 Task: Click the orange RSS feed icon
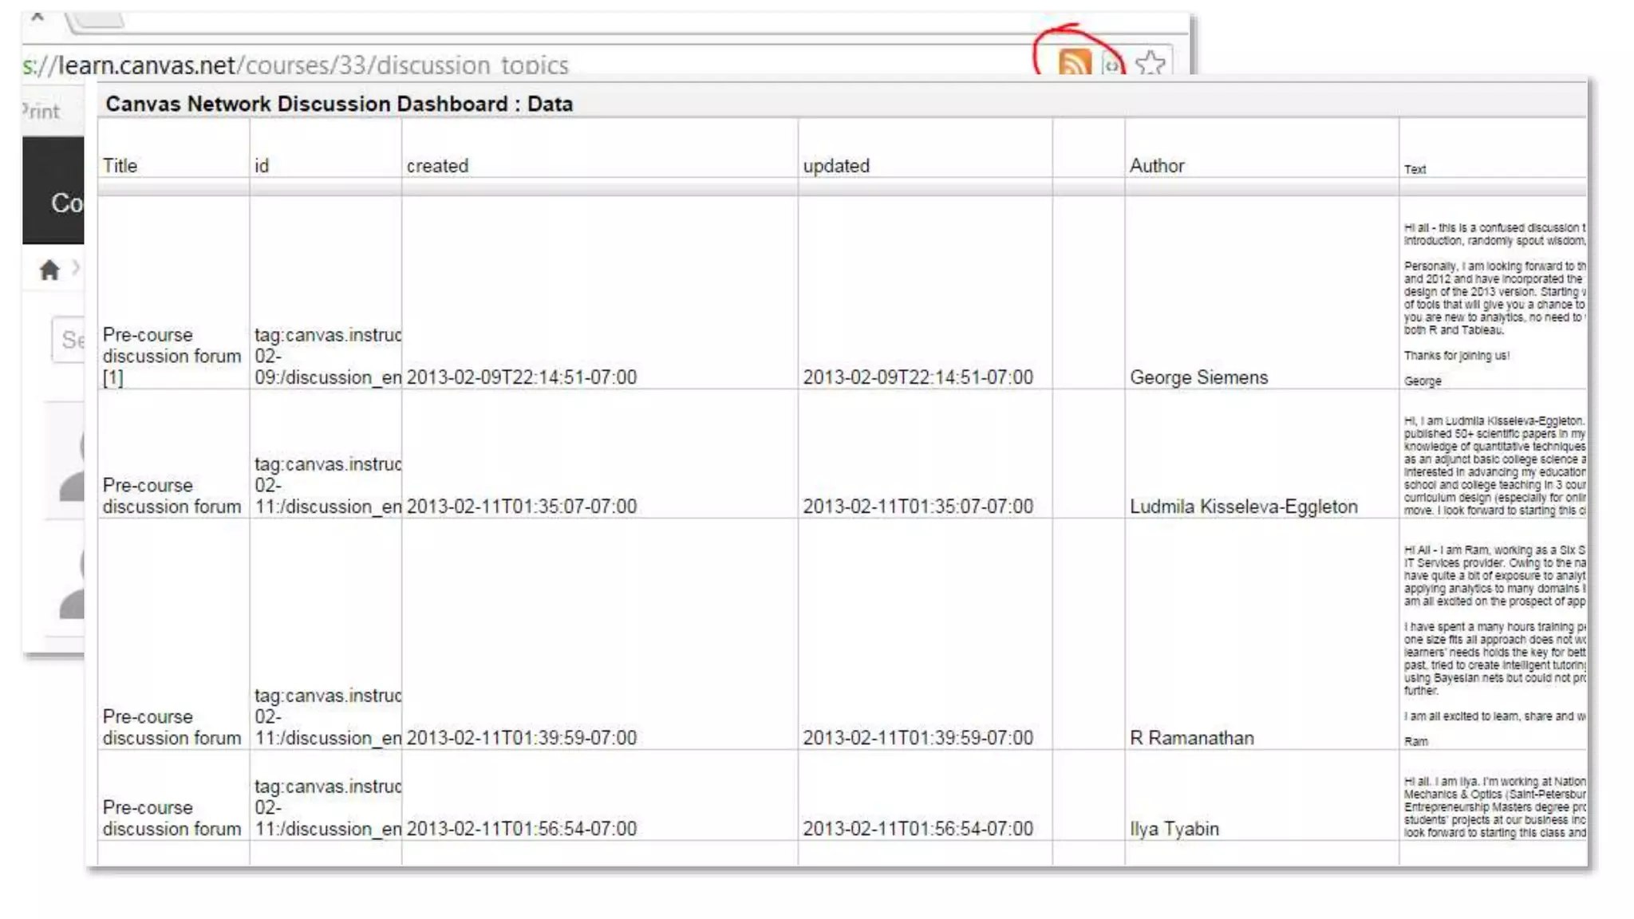pyautogui.click(x=1074, y=61)
